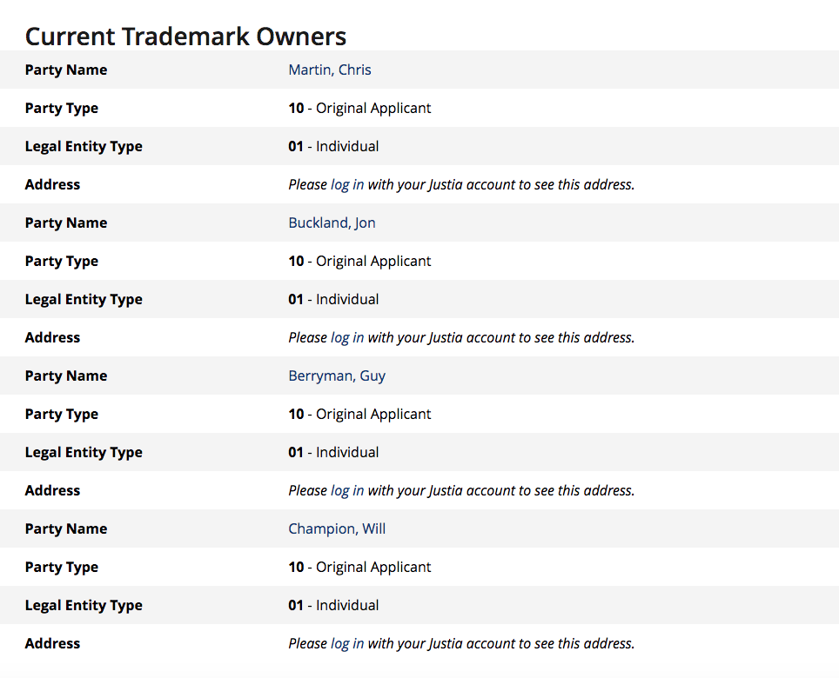Select "10 - Original Applicant" under Buckland, Jon
839x678 pixels.
(x=359, y=261)
